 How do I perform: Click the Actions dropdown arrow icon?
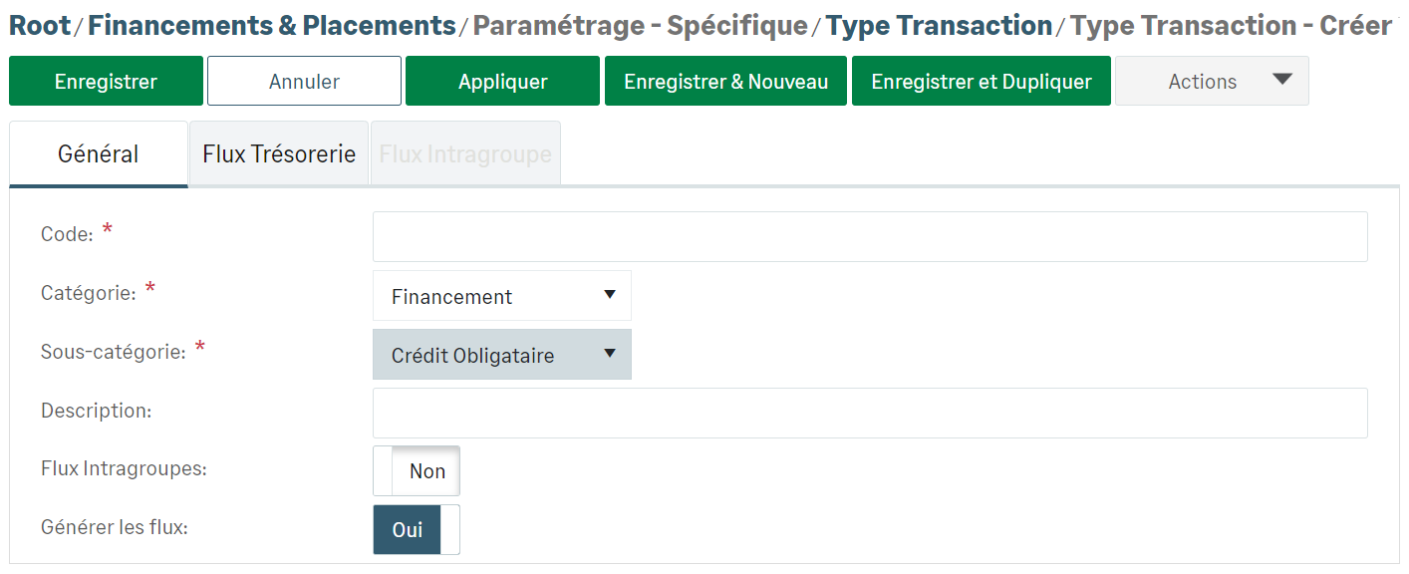pyautogui.click(x=1282, y=80)
